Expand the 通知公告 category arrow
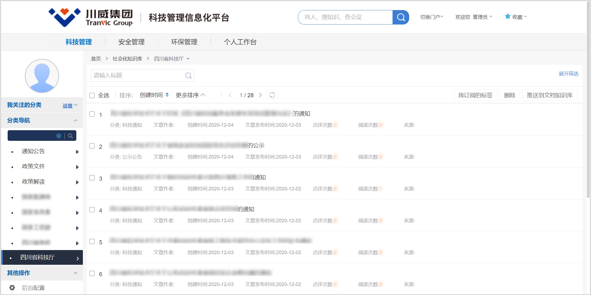 point(77,152)
